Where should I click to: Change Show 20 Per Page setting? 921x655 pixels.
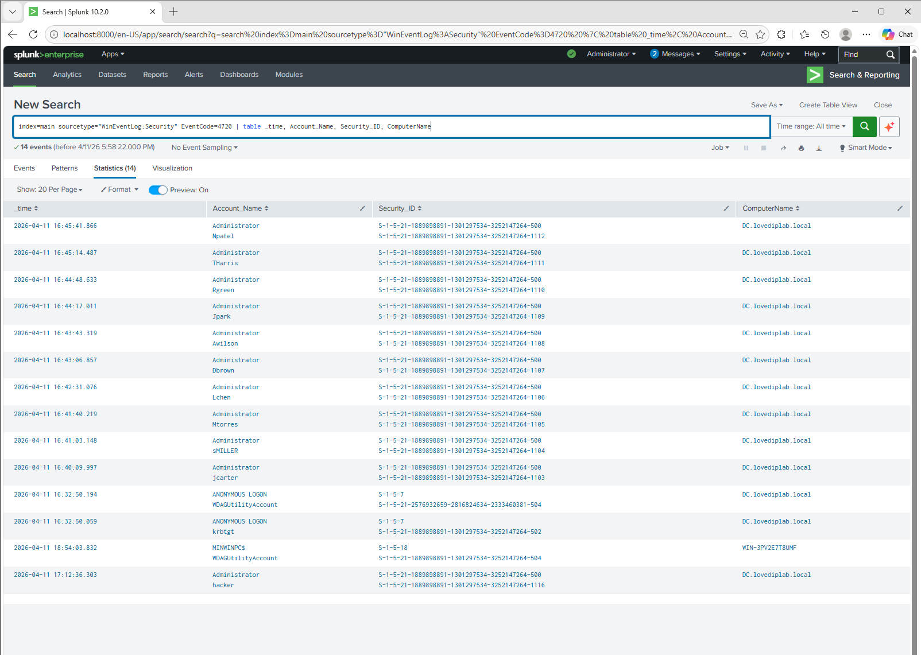[50, 189]
